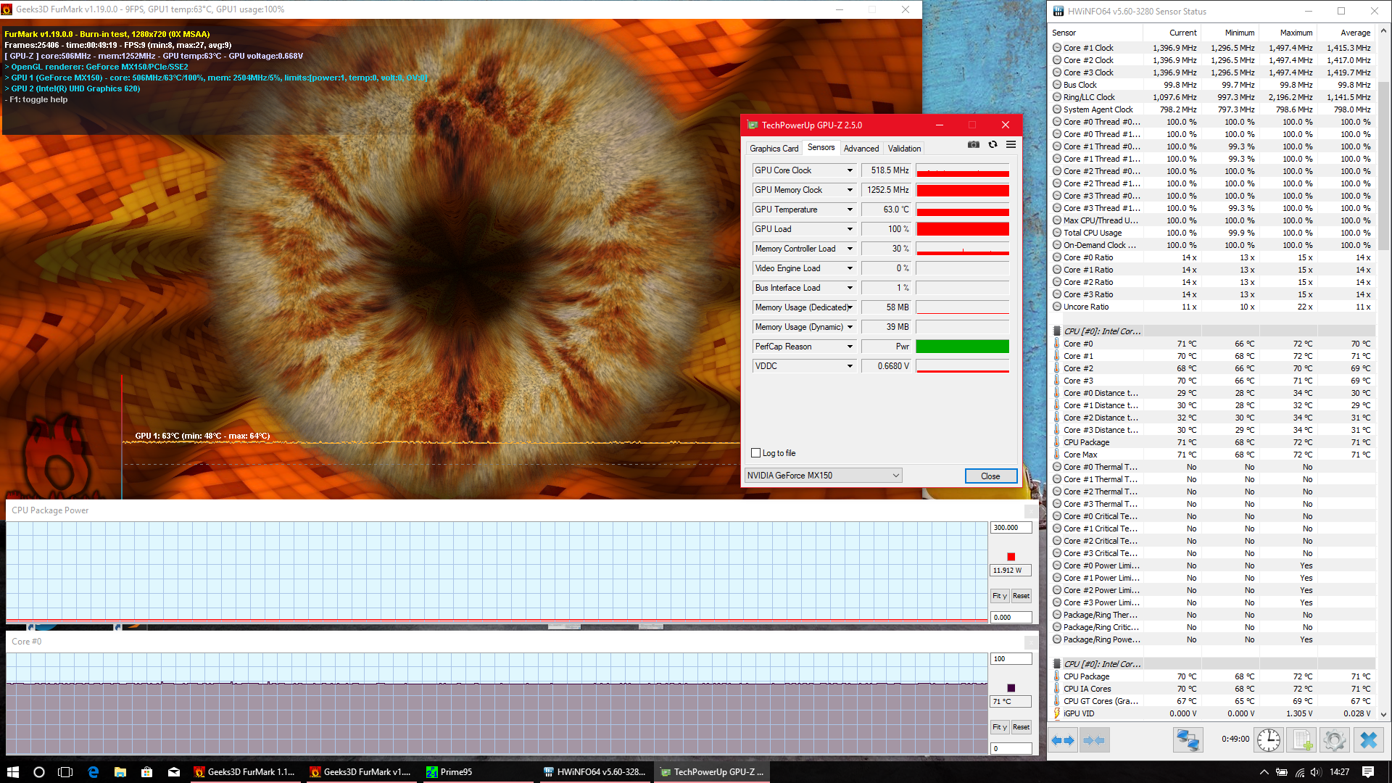Click CPU Package Power maximum value field

coord(1010,528)
